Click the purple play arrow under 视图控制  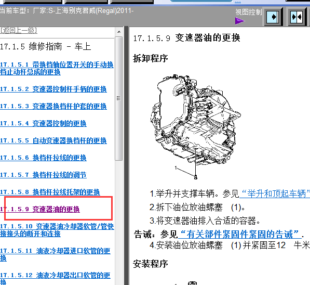point(240,21)
